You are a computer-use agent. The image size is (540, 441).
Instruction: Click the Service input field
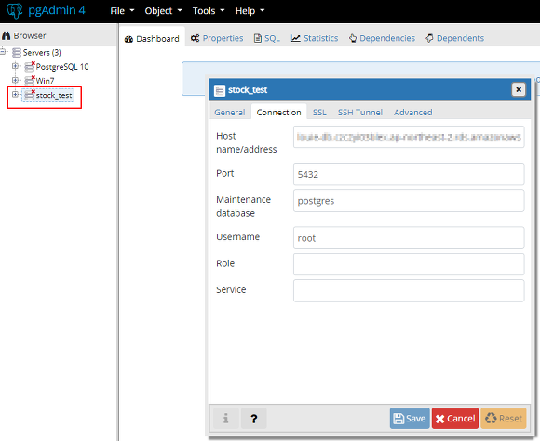[409, 291]
